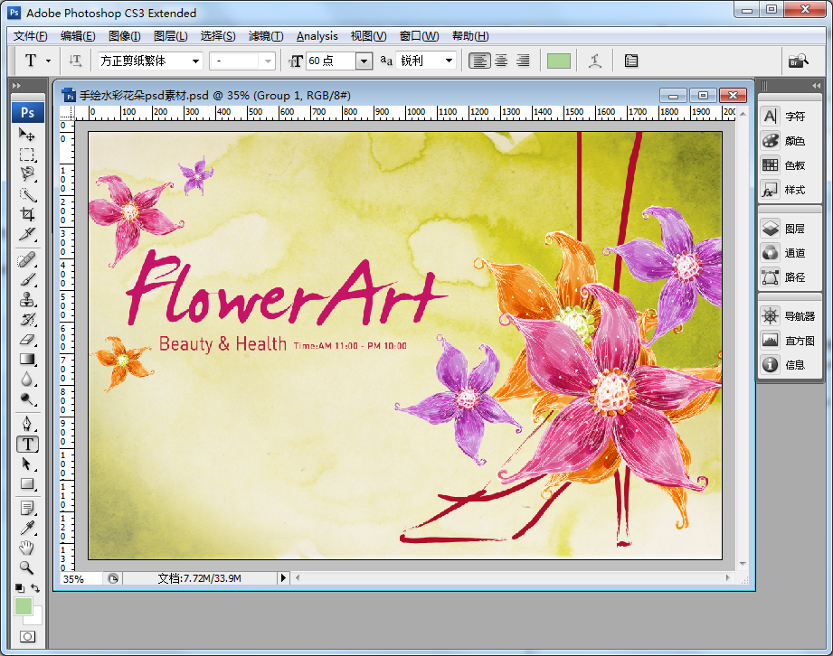Select the Hand tool
This screenshot has height=656, width=833.
[x=27, y=548]
